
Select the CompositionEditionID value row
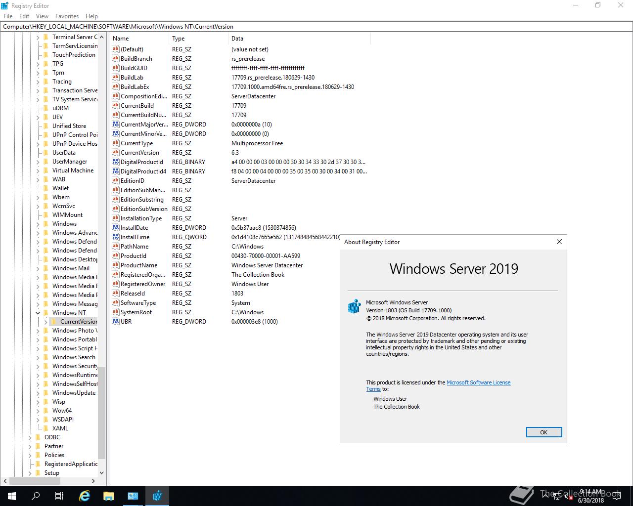point(240,96)
